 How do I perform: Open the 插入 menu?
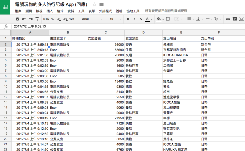coord(50,11)
